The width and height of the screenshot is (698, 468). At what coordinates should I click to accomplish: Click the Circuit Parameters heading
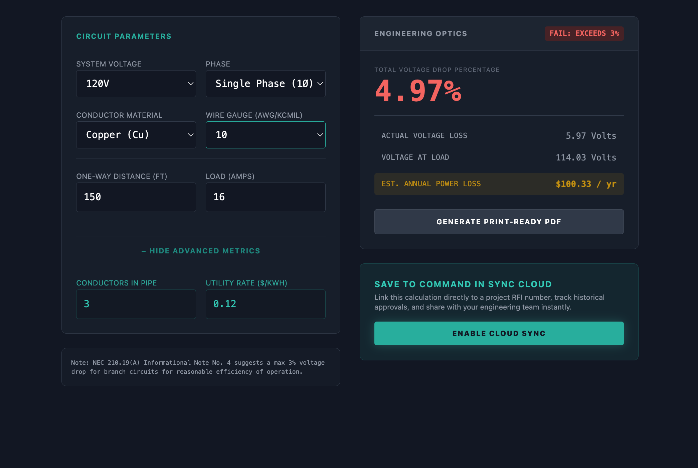click(124, 36)
